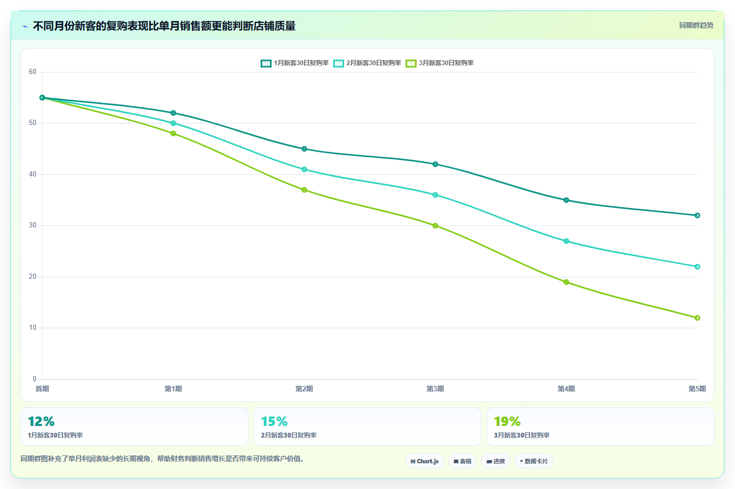Click the 3月新客 data point at 第4期

(x=566, y=282)
